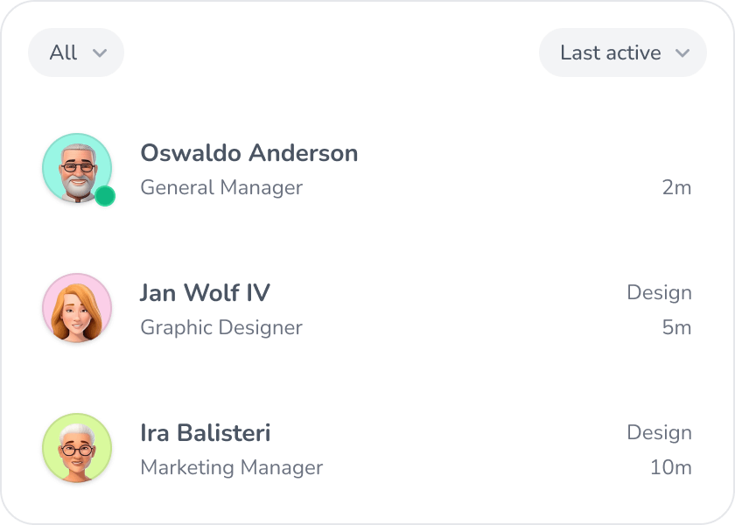
Task: Expand the Last active sort dropdown
Action: tap(622, 52)
